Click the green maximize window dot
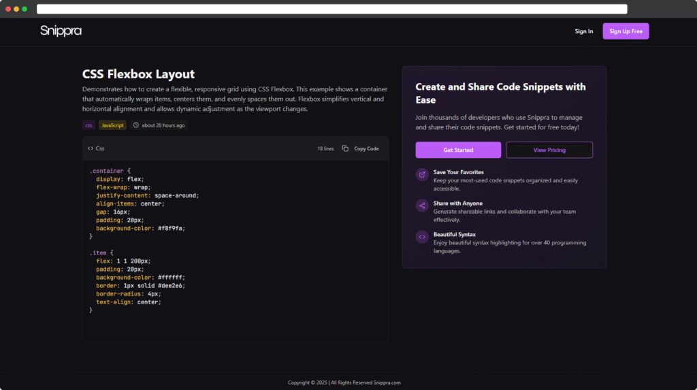This screenshot has height=390, width=697. 25,9
